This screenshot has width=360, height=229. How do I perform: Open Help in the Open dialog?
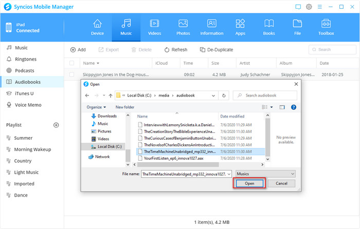point(294,107)
